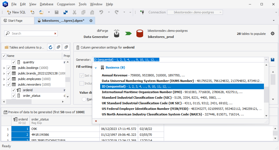The image size is (279, 150).
Task: Click the save generator template icon
Action: pos(272,60)
